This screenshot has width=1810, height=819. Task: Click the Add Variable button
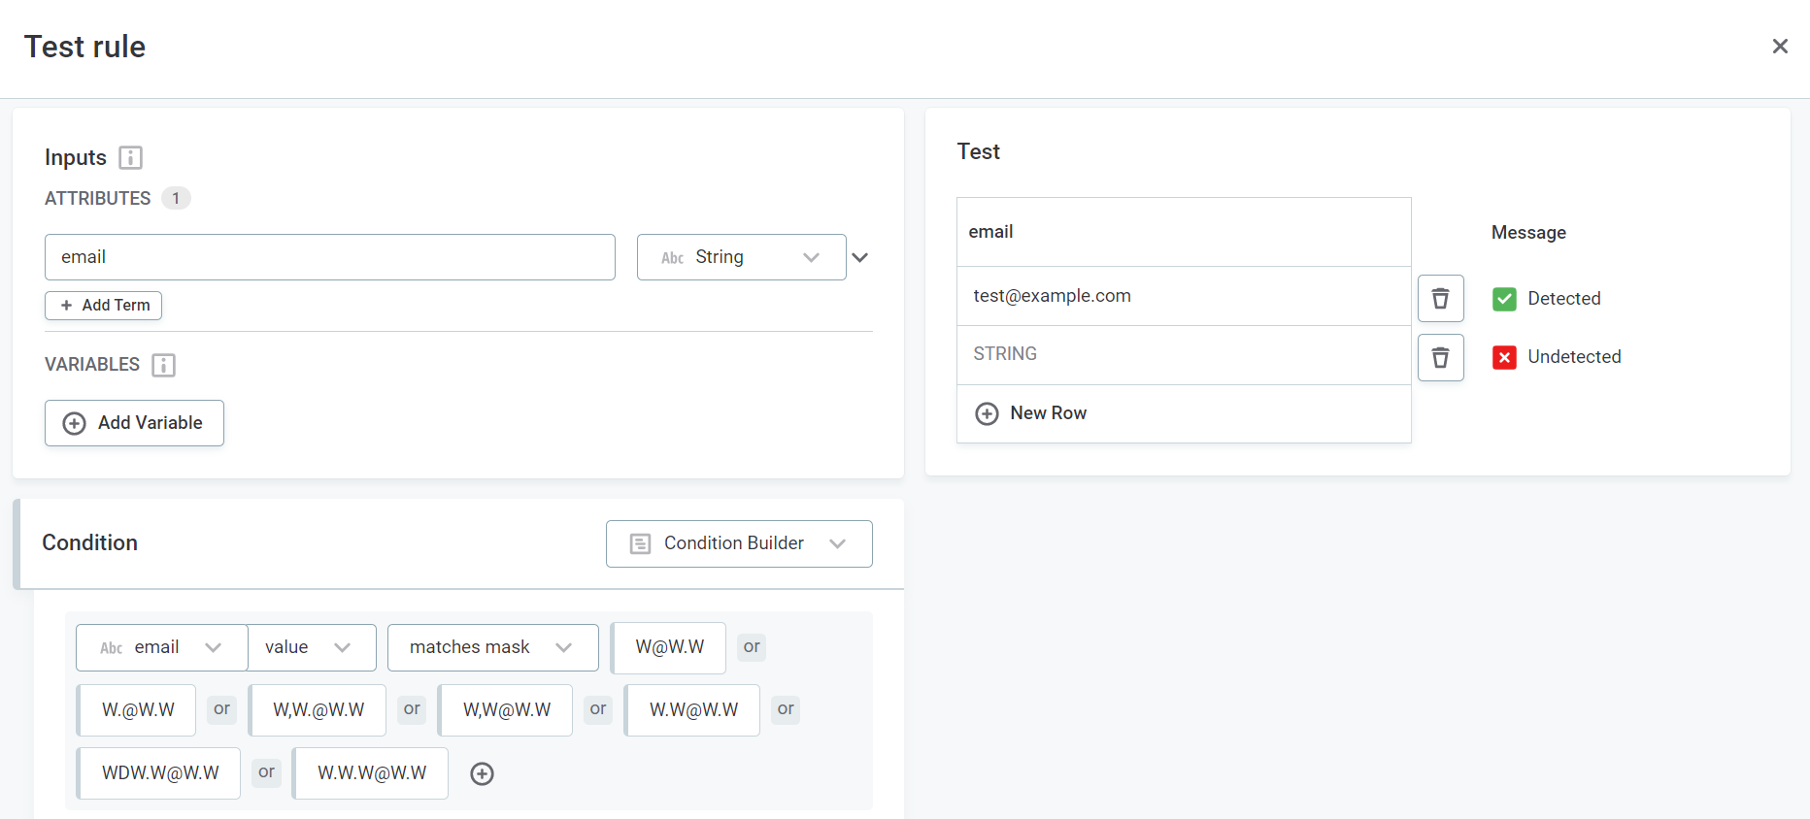tap(134, 423)
